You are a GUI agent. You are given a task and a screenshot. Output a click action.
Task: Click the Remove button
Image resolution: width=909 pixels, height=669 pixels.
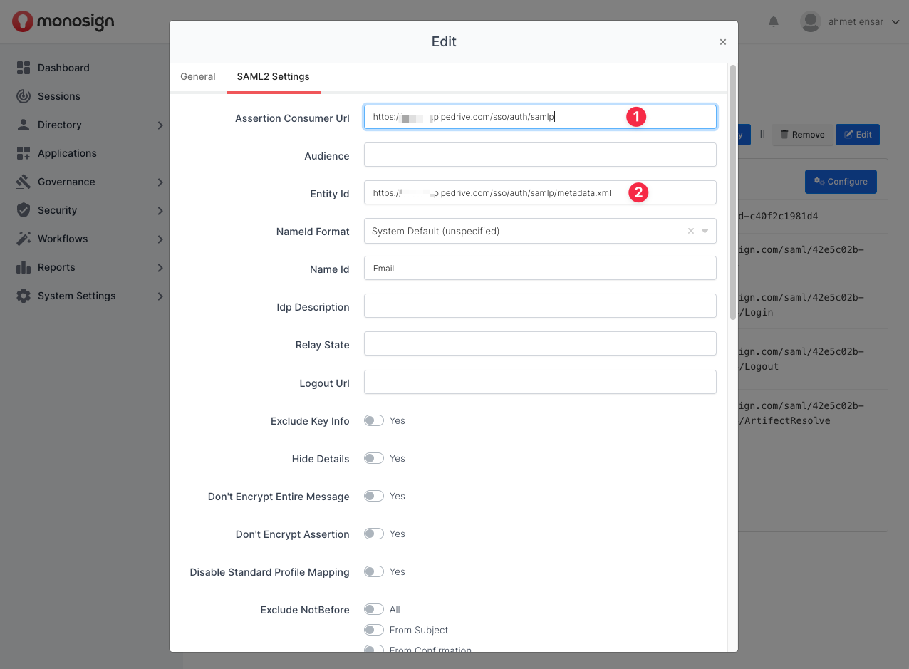[x=802, y=135]
